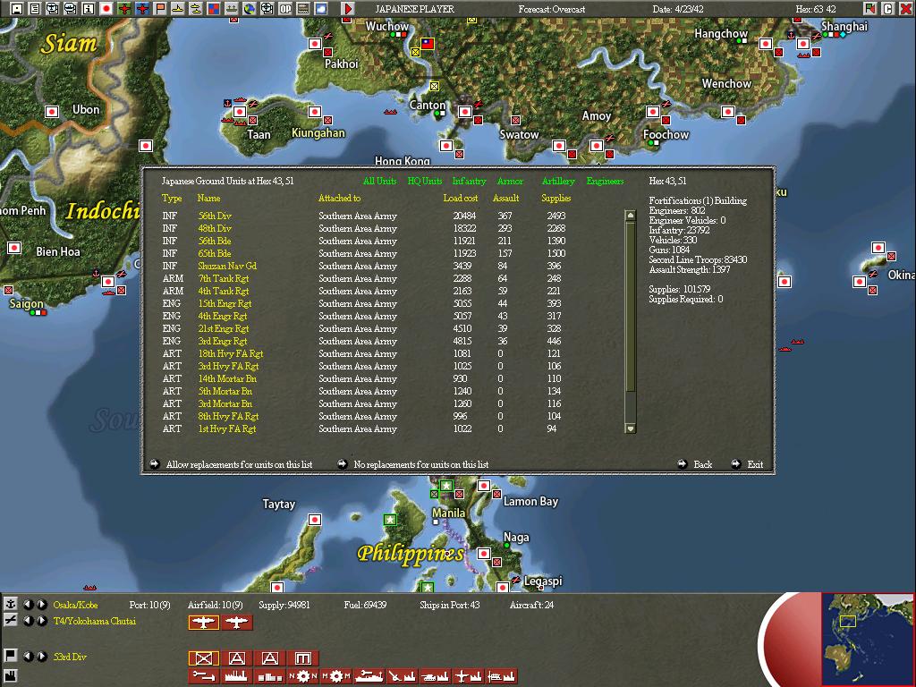The image size is (916, 687).
Task: Select previous ground unit arrow beside 53rd Div
Action: (x=28, y=656)
